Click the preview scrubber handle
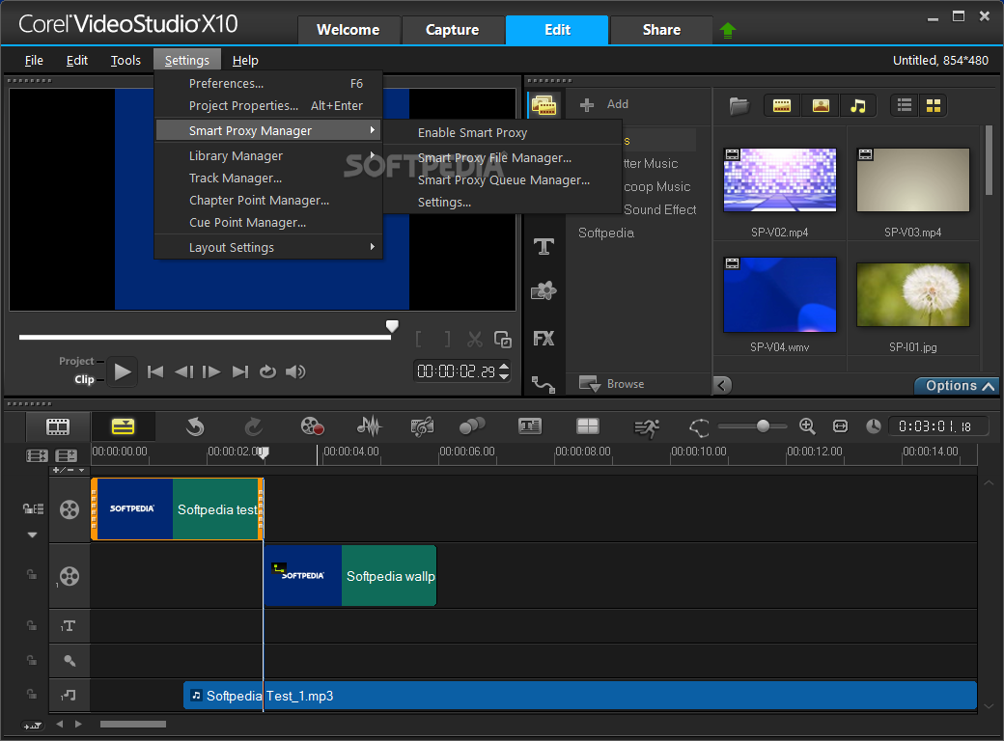Image resolution: width=1004 pixels, height=741 pixels. click(x=392, y=326)
